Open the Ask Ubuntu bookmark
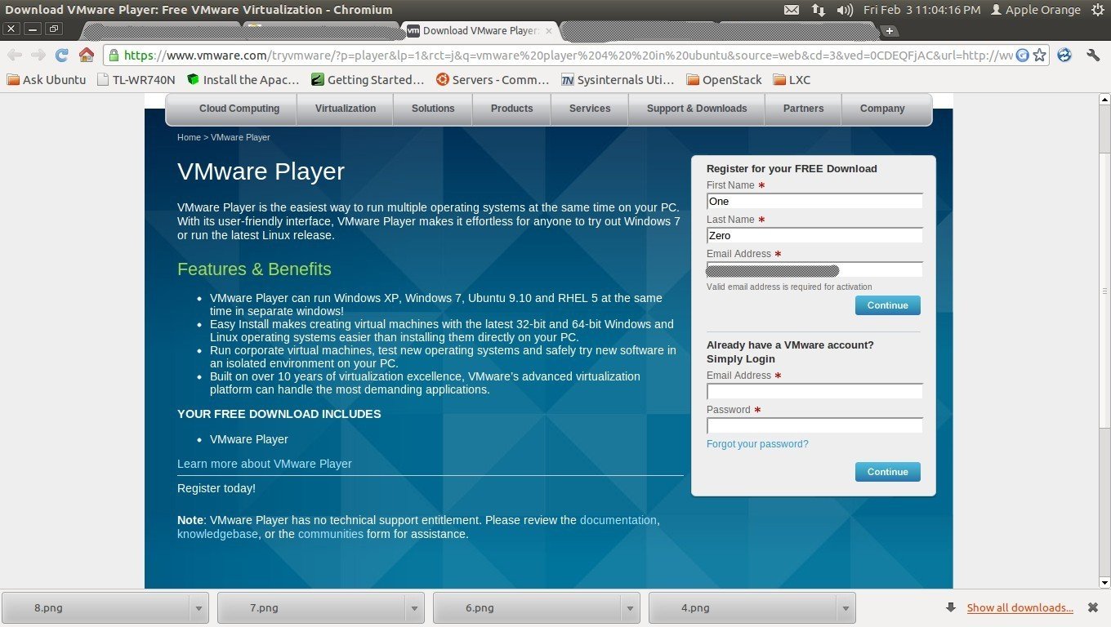Image resolution: width=1111 pixels, height=627 pixels. [x=47, y=80]
